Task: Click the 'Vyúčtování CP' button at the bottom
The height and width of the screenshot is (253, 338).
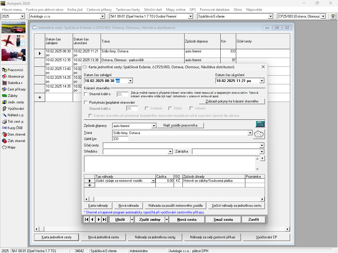Action: click(x=266, y=237)
